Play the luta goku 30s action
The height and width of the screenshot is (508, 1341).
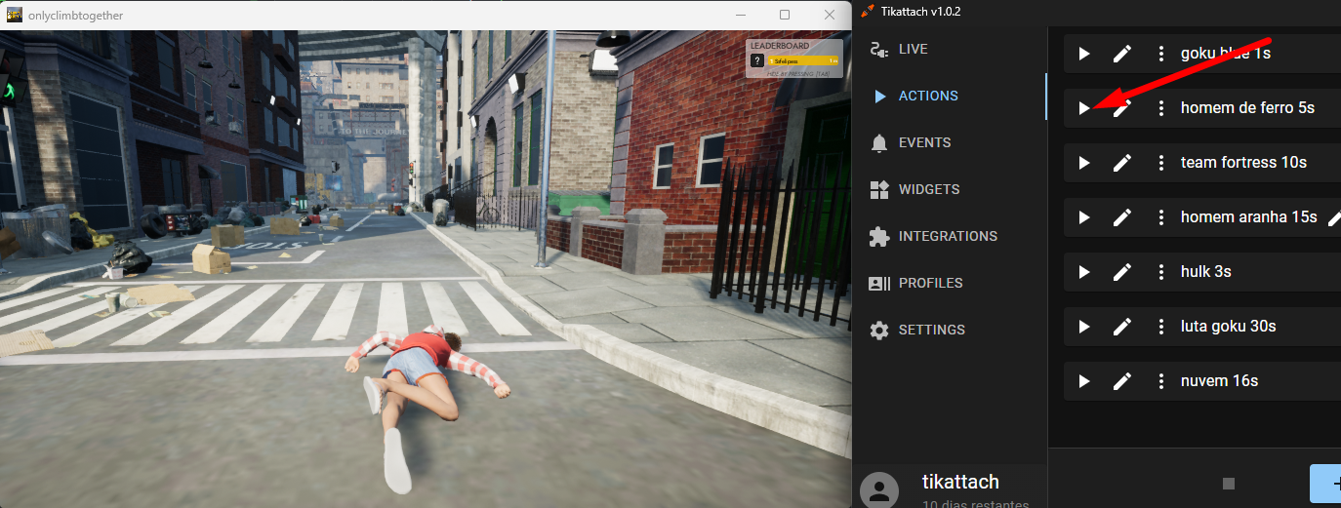1083,327
